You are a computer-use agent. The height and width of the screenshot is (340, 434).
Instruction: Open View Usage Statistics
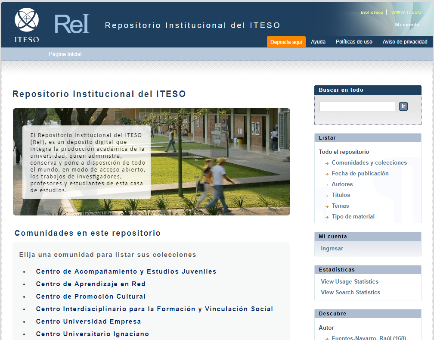(x=349, y=281)
